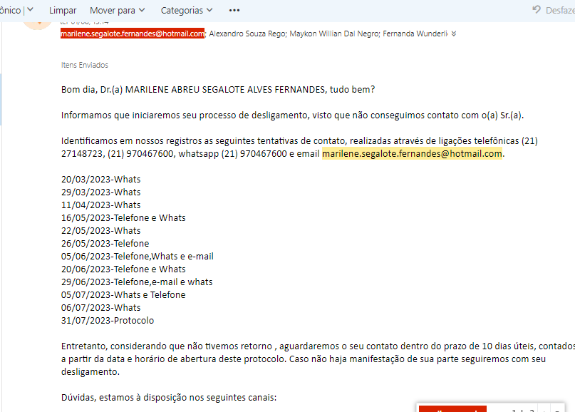Click recipient Fernanda Wunderli
The image size is (575, 412).
[x=415, y=34]
